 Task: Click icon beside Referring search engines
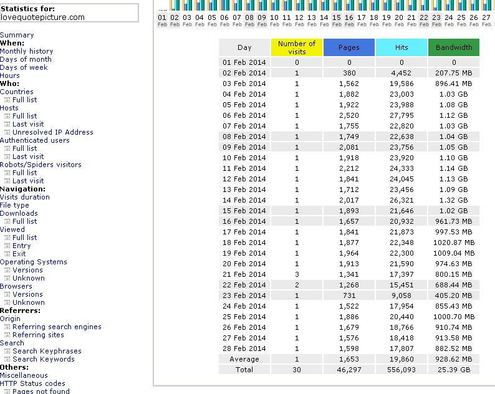click(7, 327)
